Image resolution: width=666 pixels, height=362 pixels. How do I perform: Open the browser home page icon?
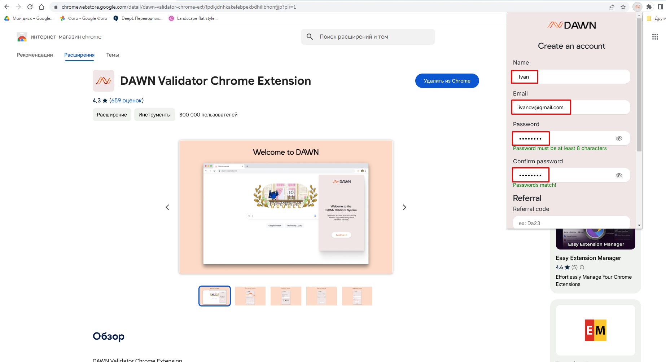[x=41, y=7]
